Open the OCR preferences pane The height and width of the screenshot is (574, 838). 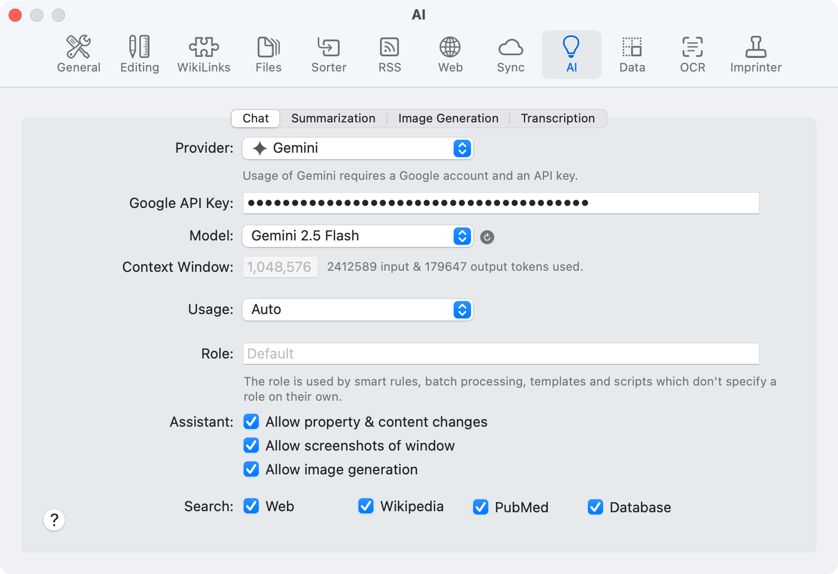[x=692, y=54]
